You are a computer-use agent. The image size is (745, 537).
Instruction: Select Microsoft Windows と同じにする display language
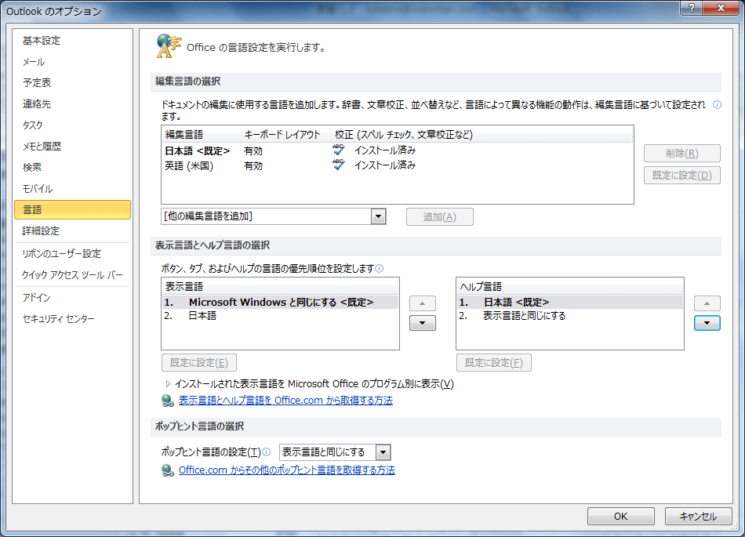280,303
